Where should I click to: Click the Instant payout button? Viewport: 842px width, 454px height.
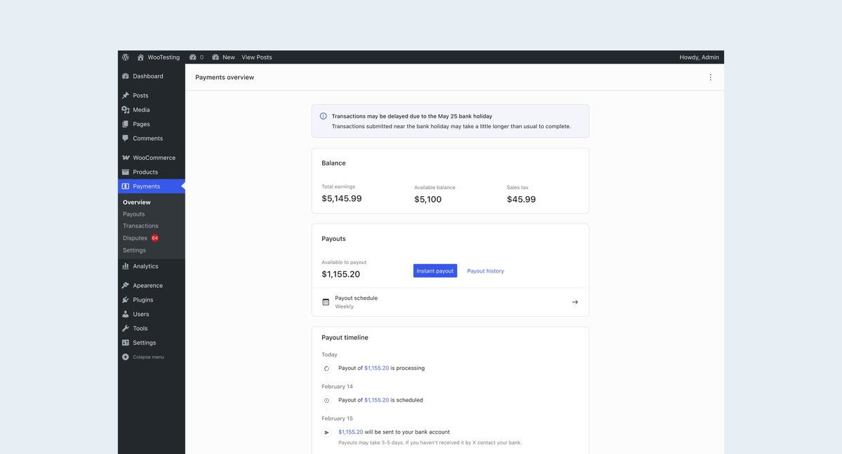click(435, 271)
